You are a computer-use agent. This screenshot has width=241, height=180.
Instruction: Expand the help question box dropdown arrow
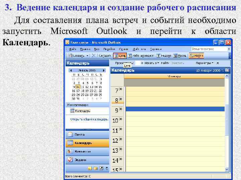point(229,49)
